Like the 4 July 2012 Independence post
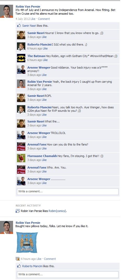Screen dimensions: 124x280 (x=33, y=19)
